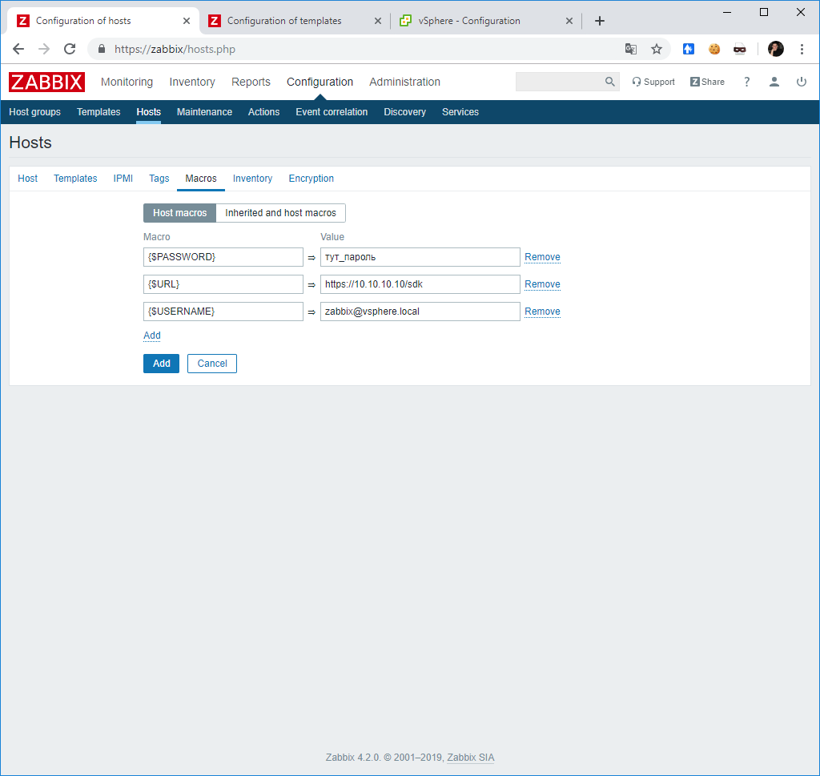Select Host macros toggle
820x776 pixels.
click(179, 213)
